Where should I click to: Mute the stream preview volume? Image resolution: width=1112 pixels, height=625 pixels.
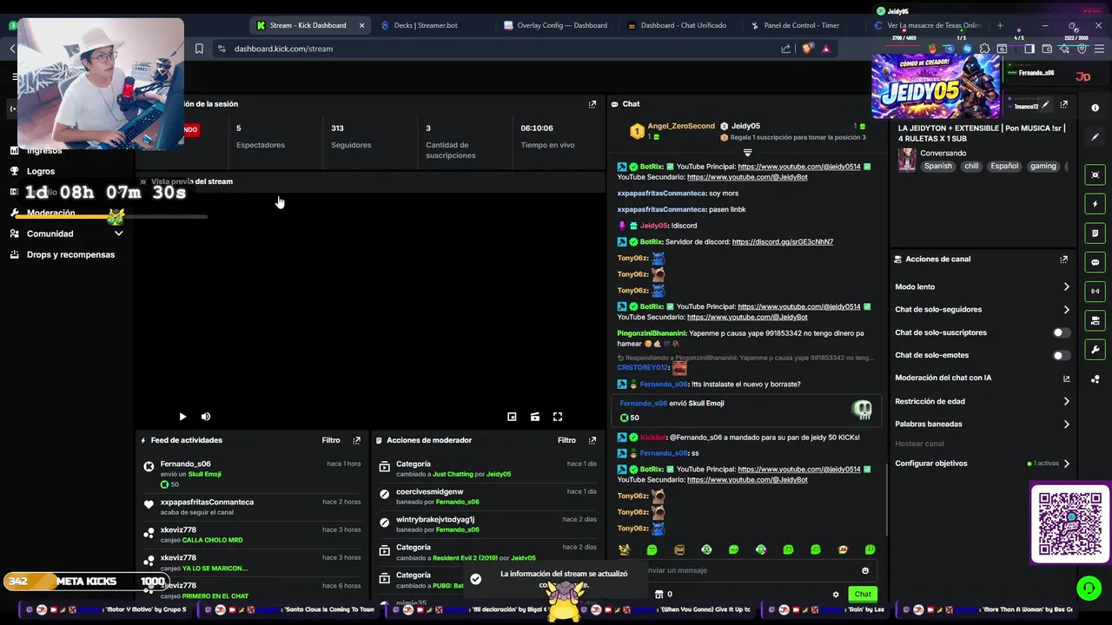click(x=206, y=417)
